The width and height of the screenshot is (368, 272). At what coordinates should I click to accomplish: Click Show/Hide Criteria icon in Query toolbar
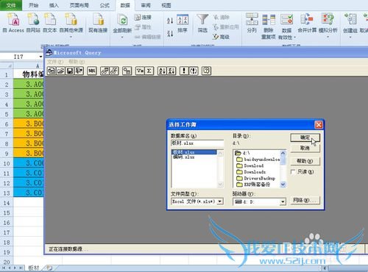[x=114, y=71]
